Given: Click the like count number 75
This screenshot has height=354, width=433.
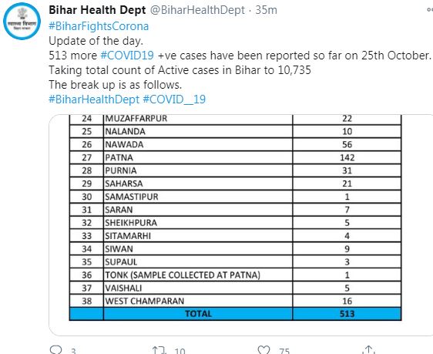Looking at the screenshot, I should [x=284, y=351].
